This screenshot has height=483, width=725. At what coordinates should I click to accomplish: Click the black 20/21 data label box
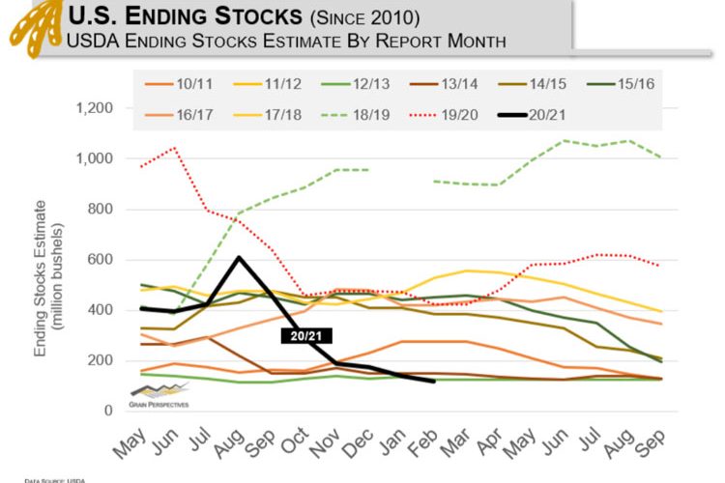pos(306,335)
